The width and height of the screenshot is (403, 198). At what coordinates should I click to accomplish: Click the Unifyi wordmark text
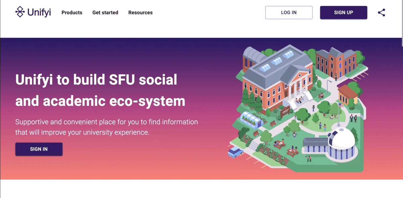(39, 13)
